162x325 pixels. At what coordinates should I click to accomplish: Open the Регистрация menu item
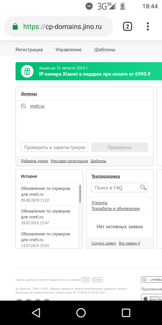click(x=29, y=50)
